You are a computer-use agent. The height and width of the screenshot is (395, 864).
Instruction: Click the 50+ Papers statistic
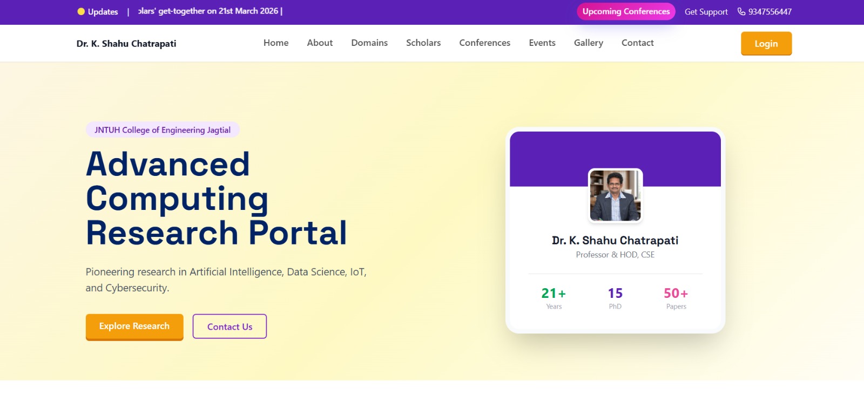tap(676, 298)
